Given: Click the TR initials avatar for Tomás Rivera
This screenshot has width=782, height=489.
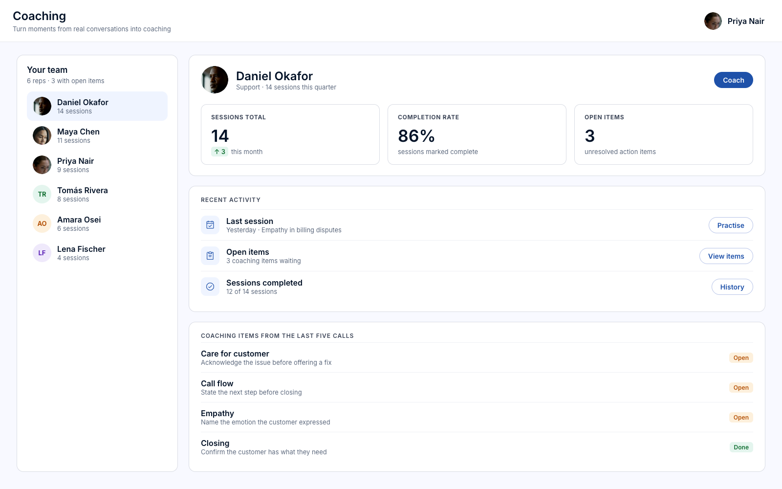Looking at the screenshot, I should click(x=42, y=194).
